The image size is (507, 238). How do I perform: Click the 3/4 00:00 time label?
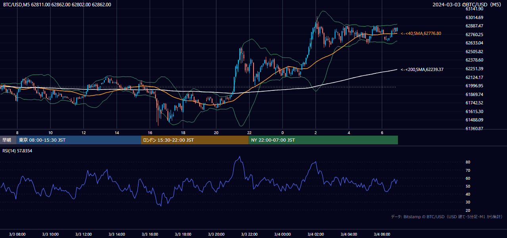tap(282, 234)
